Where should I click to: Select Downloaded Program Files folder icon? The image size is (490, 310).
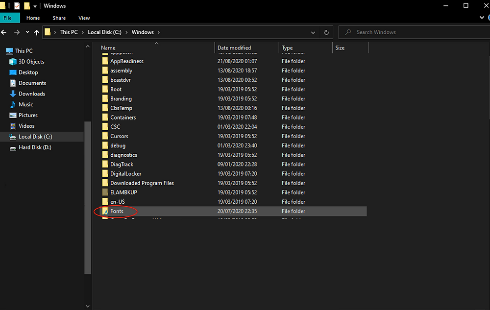(105, 183)
